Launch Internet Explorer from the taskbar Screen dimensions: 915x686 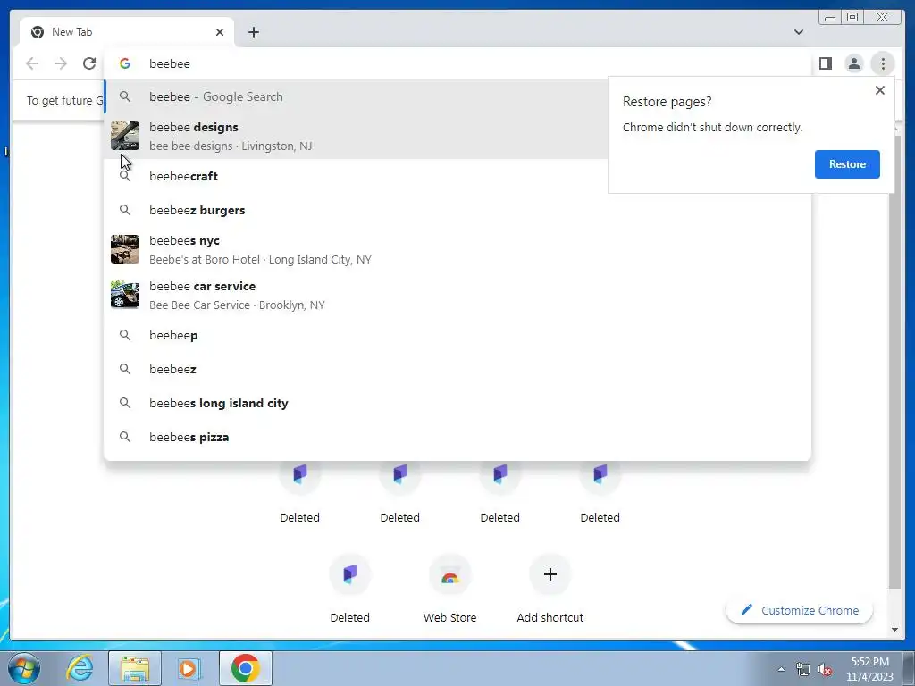(x=80, y=668)
